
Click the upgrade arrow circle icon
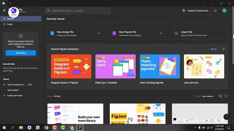tap(21, 36)
